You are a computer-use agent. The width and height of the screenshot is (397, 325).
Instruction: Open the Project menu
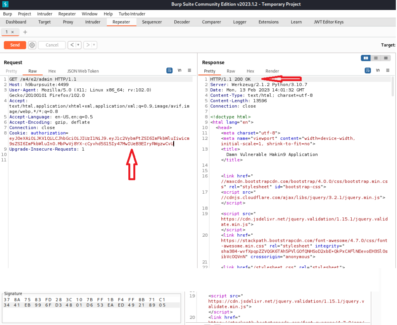[24, 14]
